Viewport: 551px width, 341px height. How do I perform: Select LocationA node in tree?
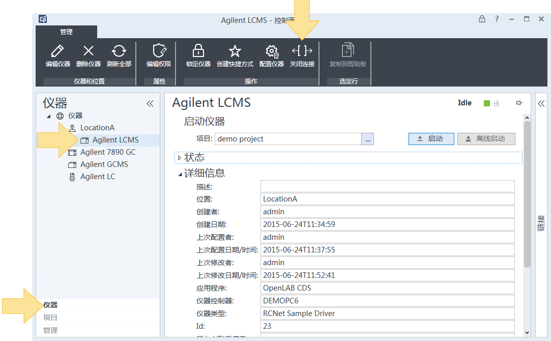(97, 128)
